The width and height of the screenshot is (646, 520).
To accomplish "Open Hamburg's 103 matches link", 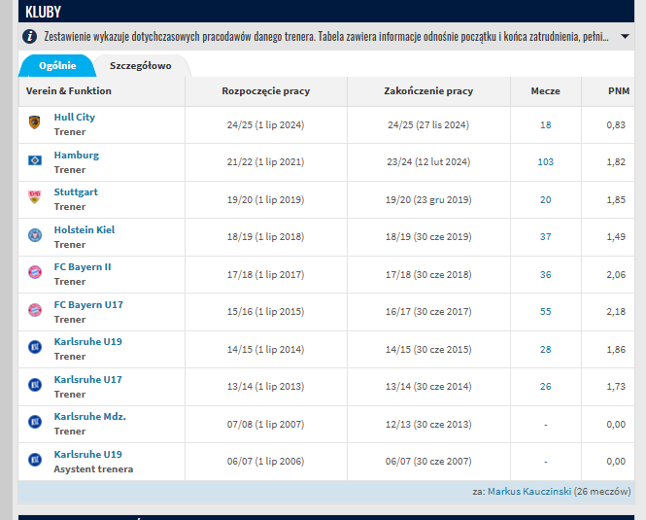I will pos(546,162).
